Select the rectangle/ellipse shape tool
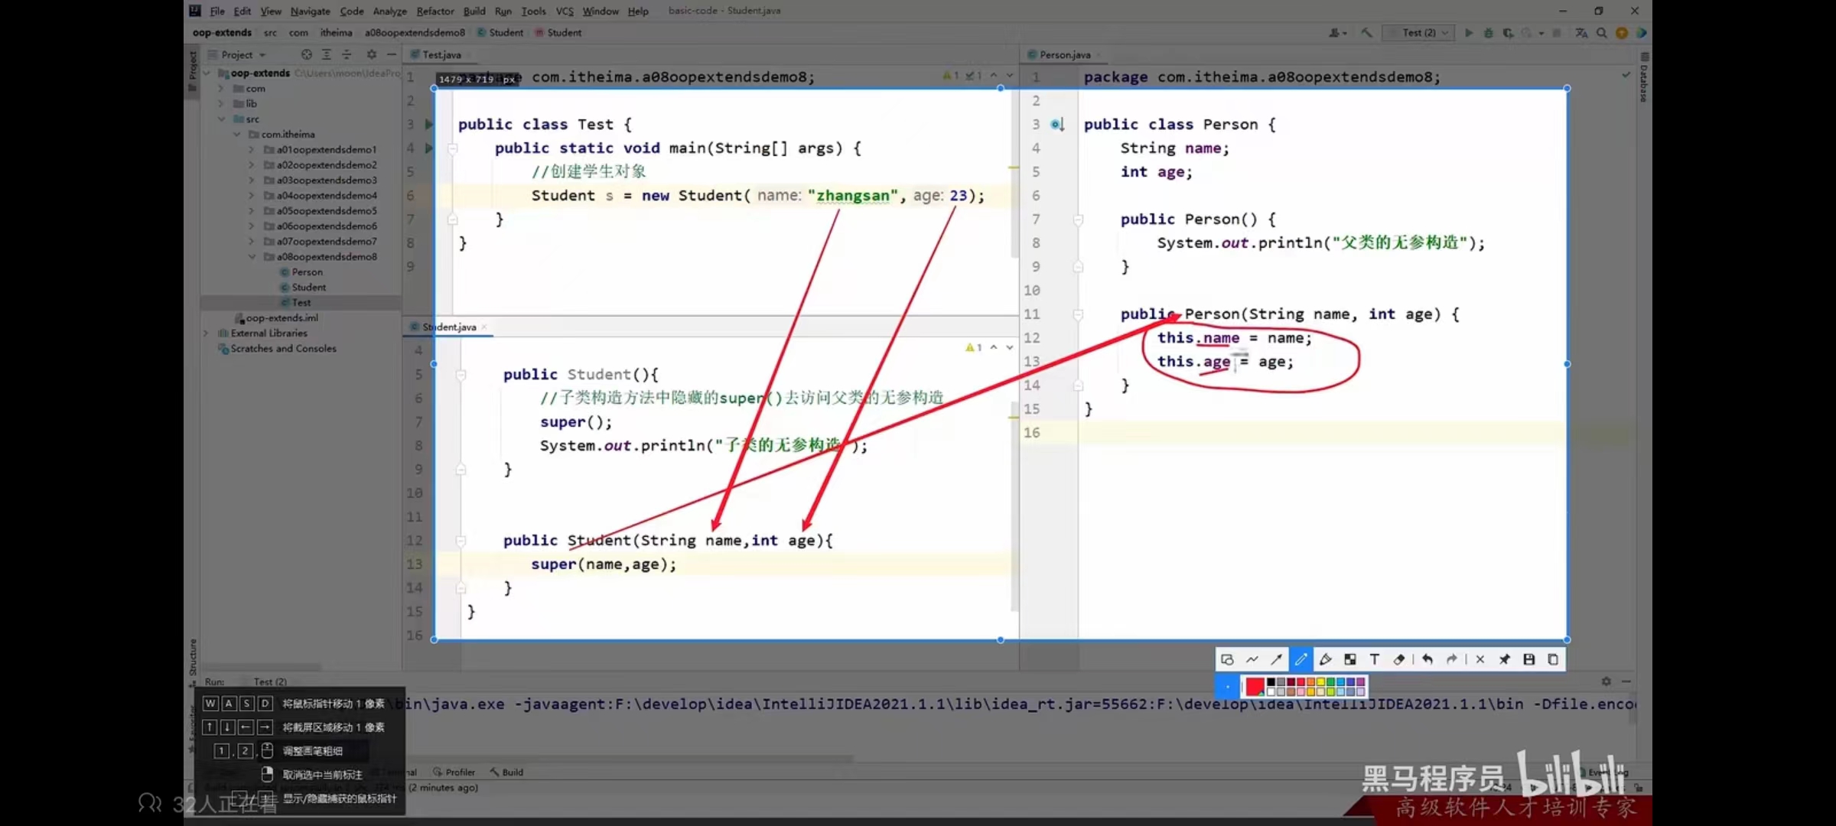Image resolution: width=1836 pixels, height=826 pixels. tap(1227, 659)
